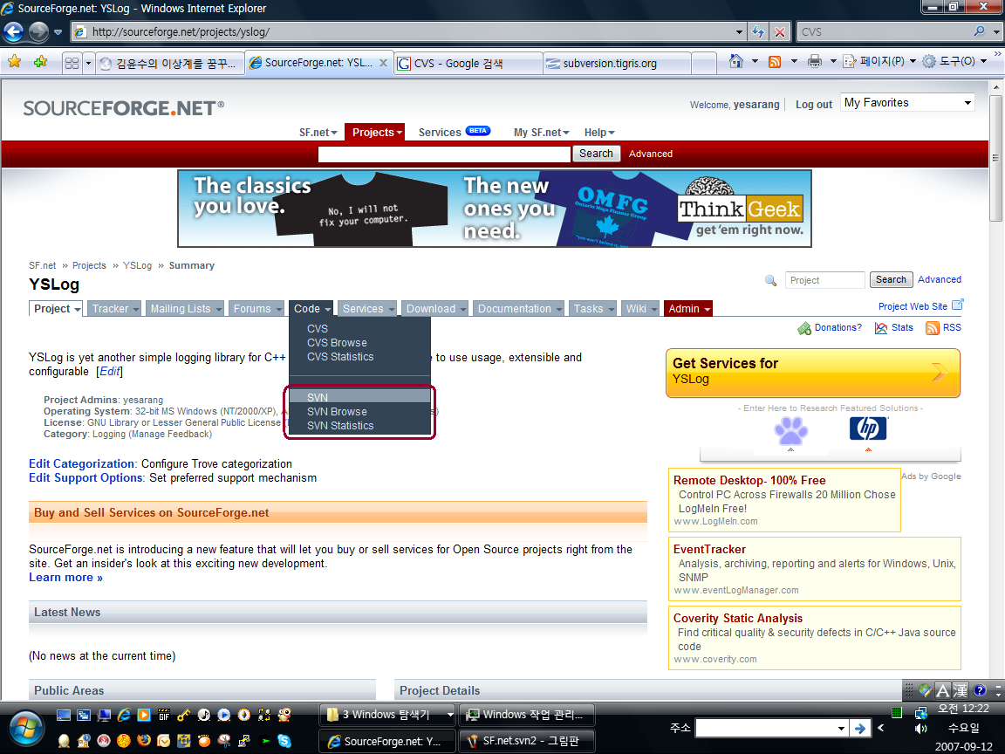
Task: Click the Project search input field
Action: [x=825, y=280]
